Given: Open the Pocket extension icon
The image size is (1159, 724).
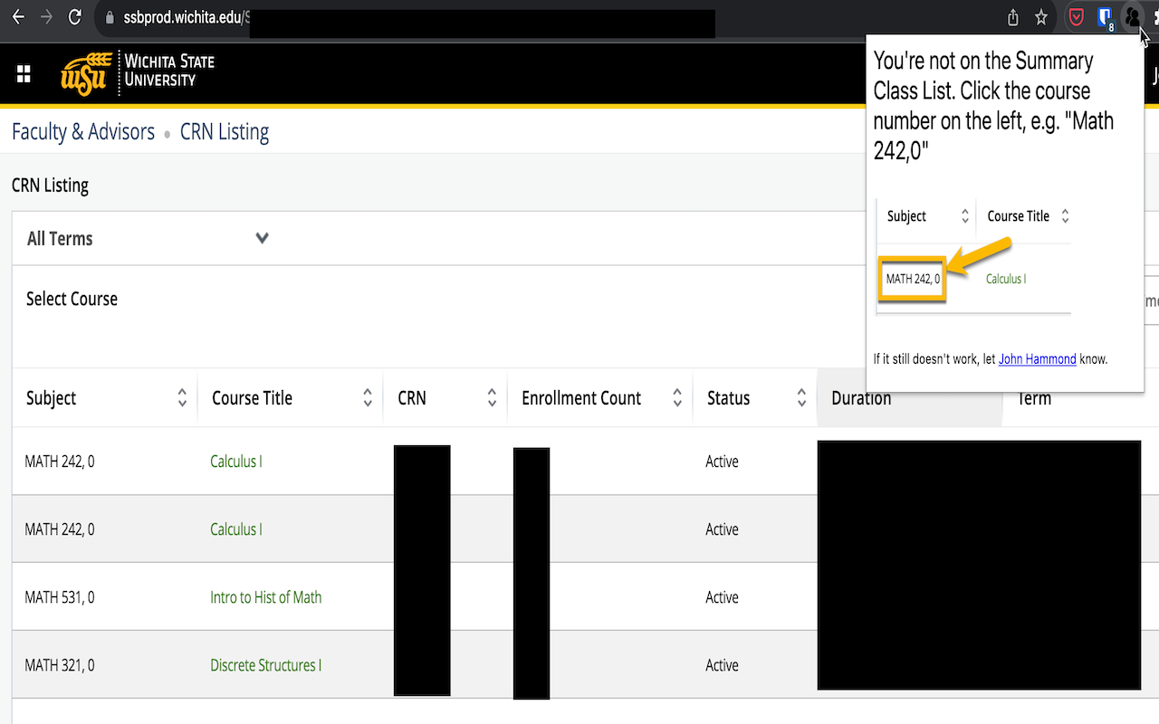Looking at the screenshot, I should [x=1077, y=17].
